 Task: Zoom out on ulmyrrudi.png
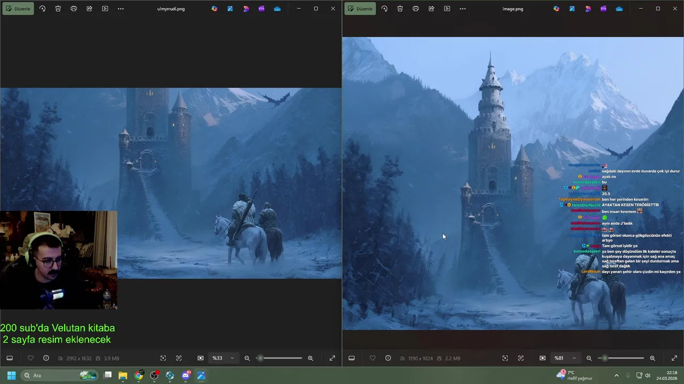(247, 358)
